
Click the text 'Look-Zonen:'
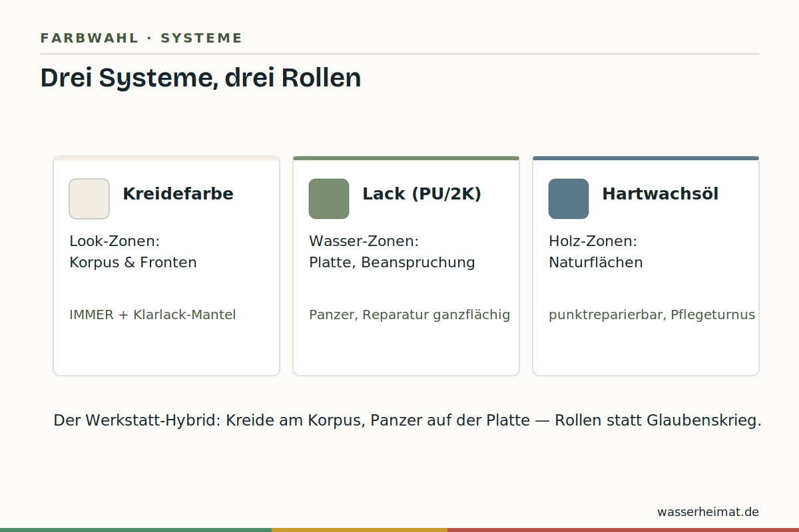click(x=115, y=241)
